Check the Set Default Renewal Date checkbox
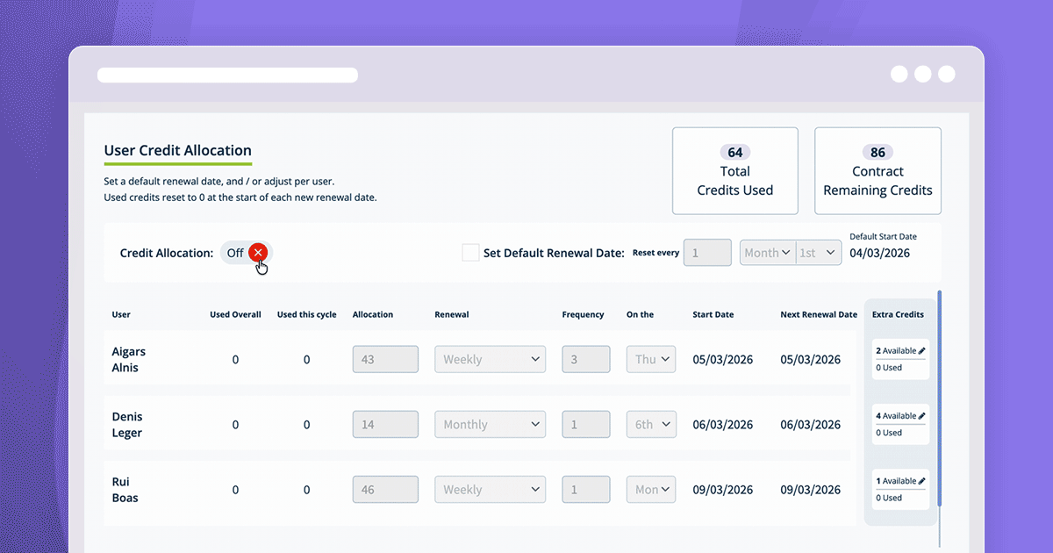The image size is (1053, 553). tap(470, 253)
